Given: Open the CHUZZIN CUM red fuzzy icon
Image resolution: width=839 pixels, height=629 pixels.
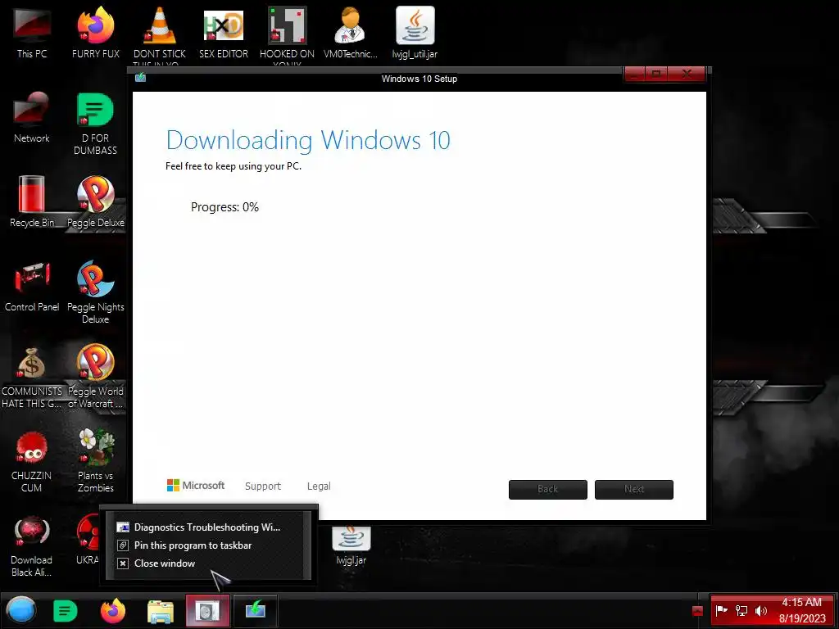Looking at the screenshot, I should coord(32,462).
